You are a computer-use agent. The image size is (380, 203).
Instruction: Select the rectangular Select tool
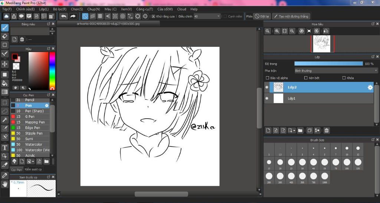click(x=5, y=103)
